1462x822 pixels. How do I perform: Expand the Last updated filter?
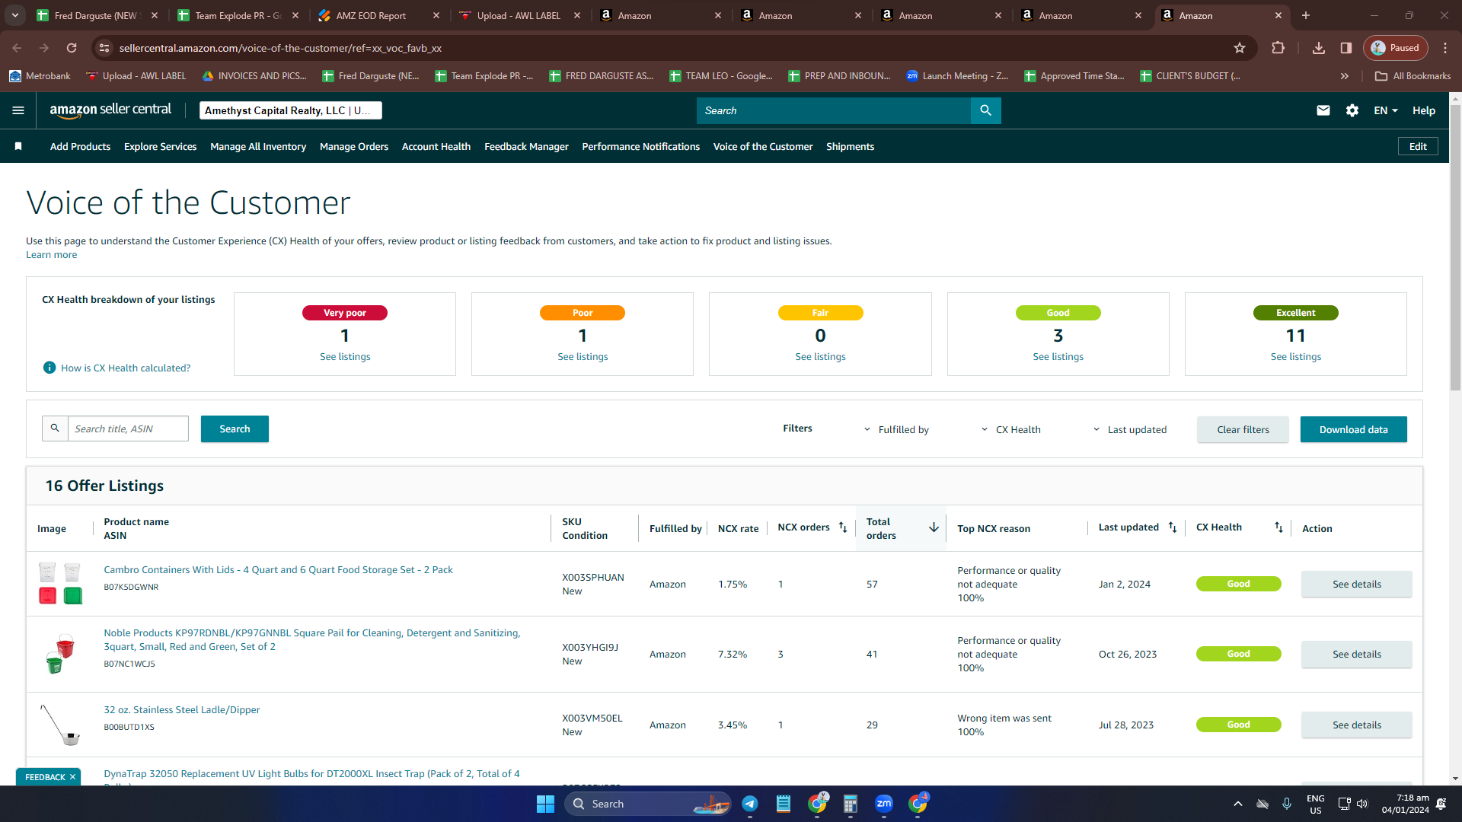point(1130,429)
